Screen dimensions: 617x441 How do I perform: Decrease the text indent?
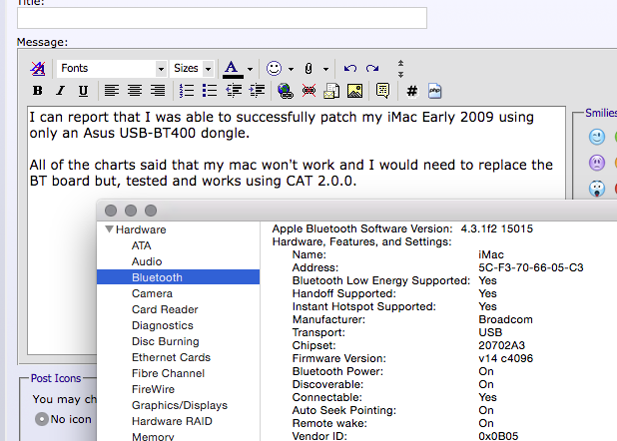234,91
